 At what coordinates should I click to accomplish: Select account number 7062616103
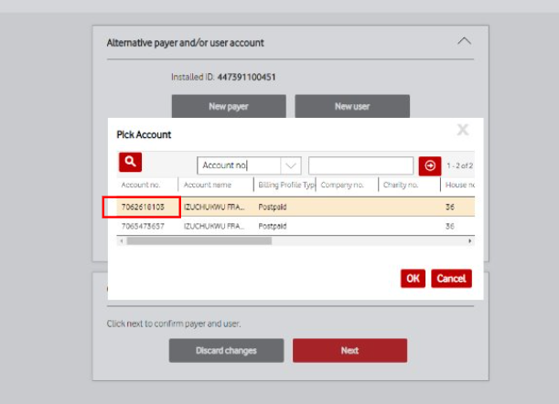142,207
